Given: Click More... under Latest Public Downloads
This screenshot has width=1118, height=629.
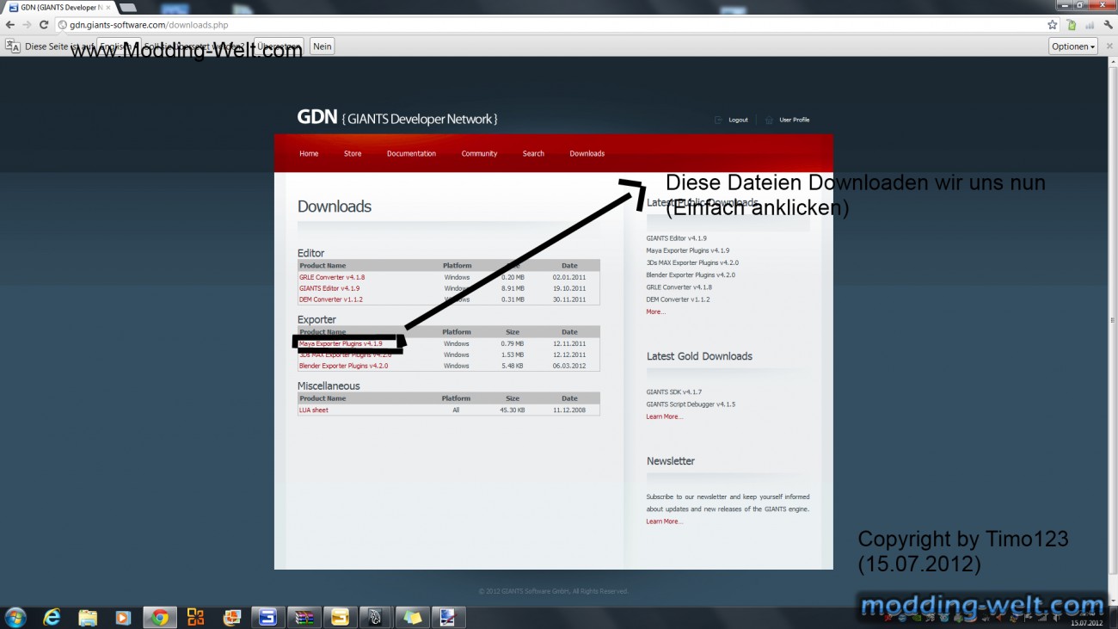Looking at the screenshot, I should 656,311.
